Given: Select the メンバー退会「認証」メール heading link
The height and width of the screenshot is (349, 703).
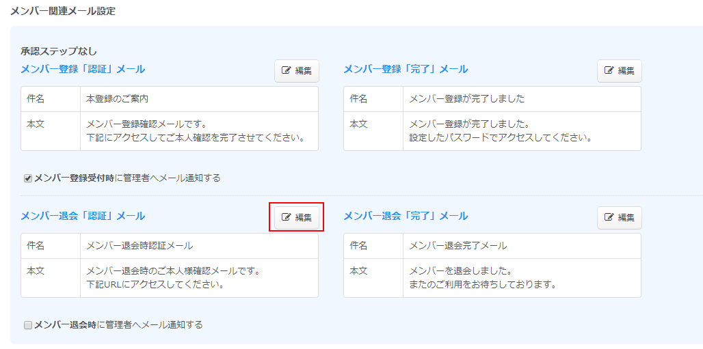Looking at the screenshot, I should click(83, 216).
